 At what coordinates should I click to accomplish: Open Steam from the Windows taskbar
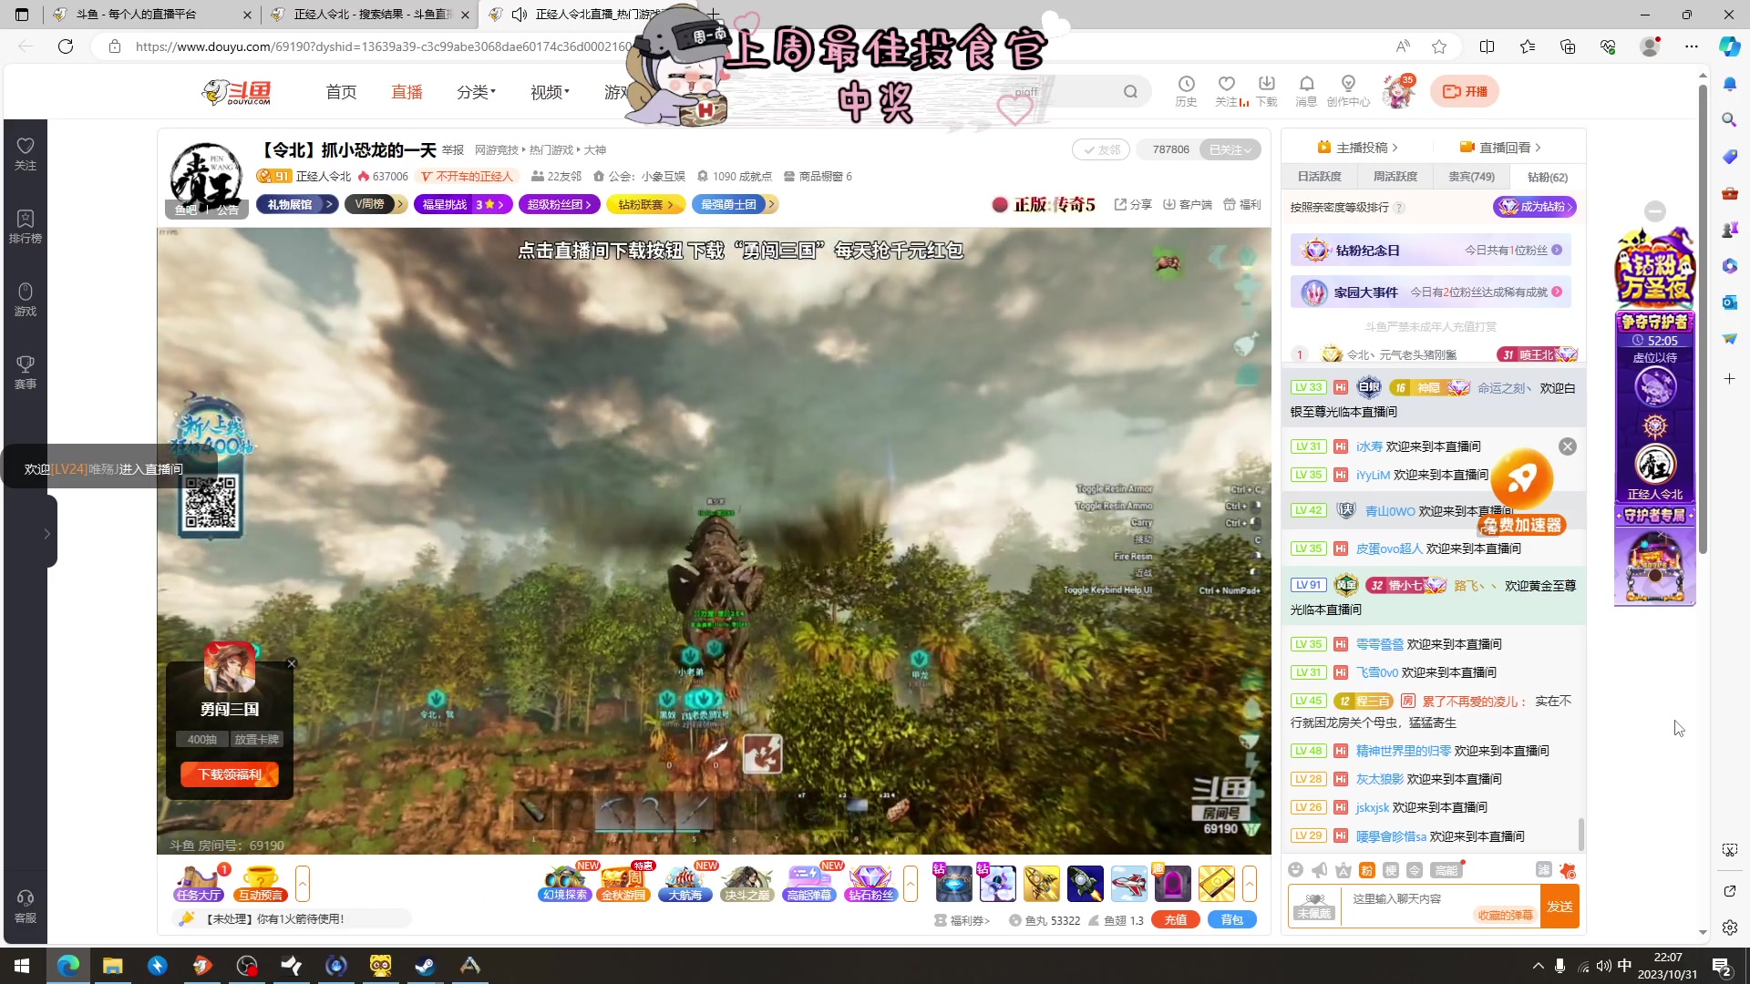pyautogui.click(x=425, y=966)
